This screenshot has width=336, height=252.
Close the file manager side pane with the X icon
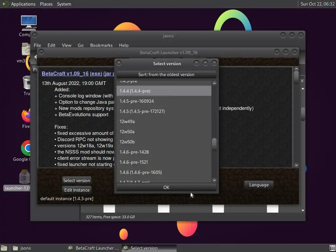click(x=302, y=81)
